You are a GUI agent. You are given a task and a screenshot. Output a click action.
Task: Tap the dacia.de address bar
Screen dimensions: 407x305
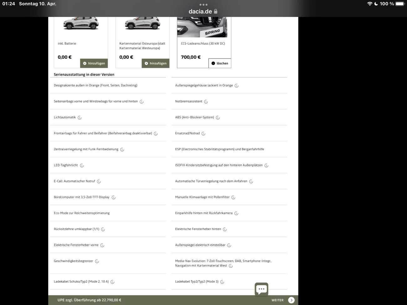click(x=203, y=12)
